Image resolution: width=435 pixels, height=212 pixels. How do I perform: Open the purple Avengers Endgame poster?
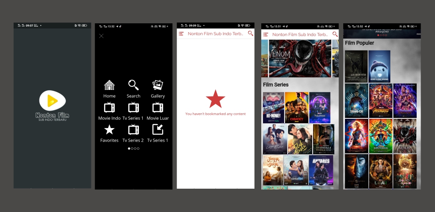[x=405, y=101]
